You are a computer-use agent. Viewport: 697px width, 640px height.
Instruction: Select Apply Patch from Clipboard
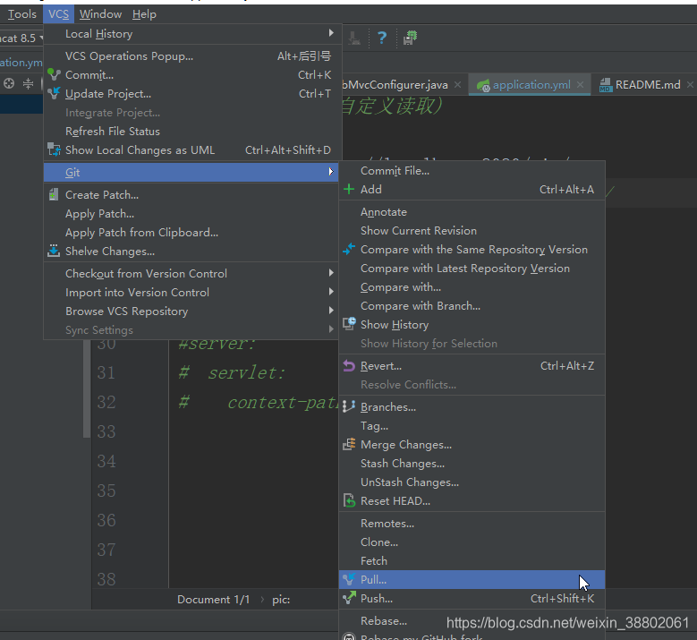pyautogui.click(x=191, y=232)
